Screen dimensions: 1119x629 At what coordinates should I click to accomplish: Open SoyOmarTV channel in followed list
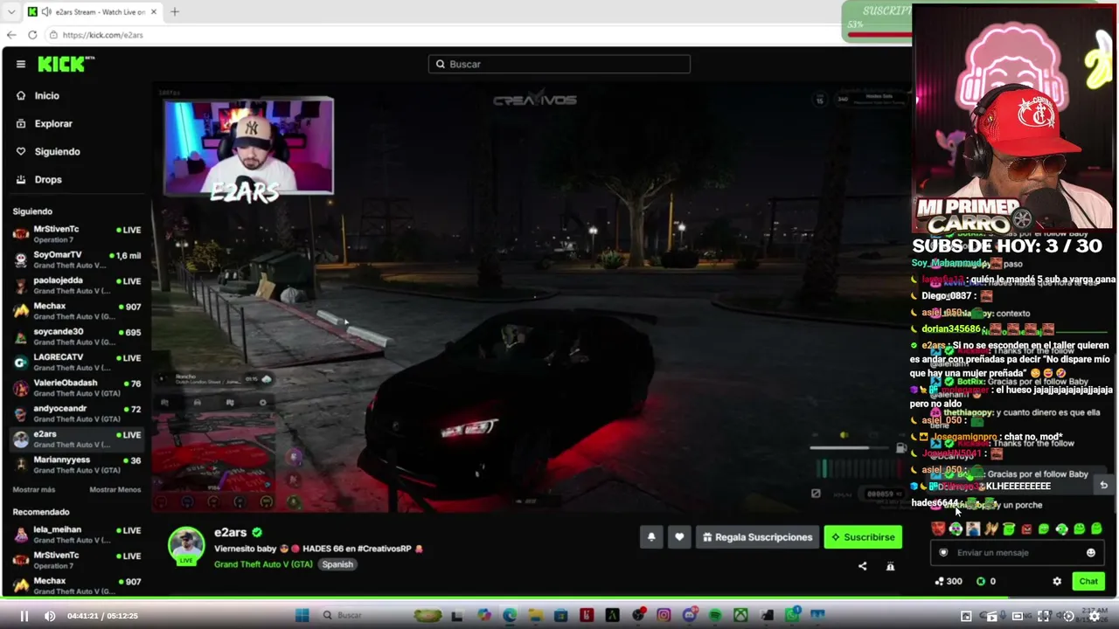[77, 259]
